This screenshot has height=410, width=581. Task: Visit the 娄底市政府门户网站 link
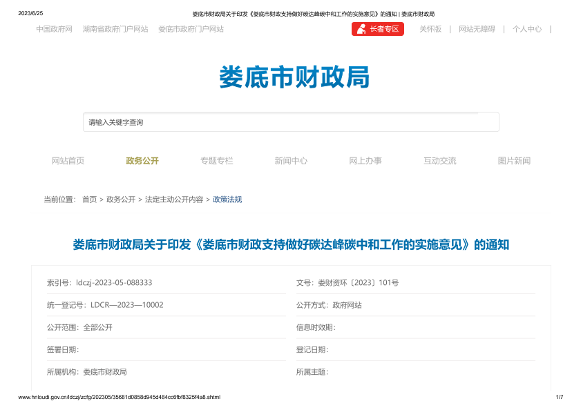coord(191,29)
